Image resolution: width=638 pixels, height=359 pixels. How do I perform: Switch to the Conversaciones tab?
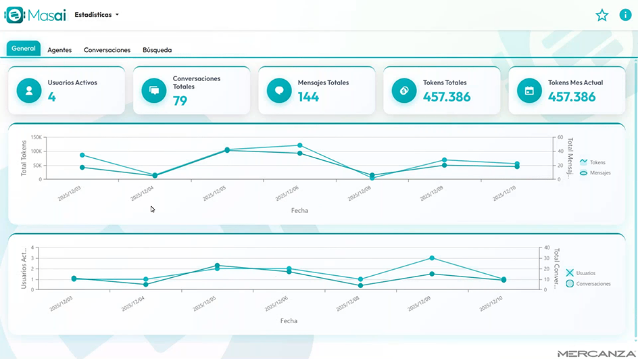107,50
